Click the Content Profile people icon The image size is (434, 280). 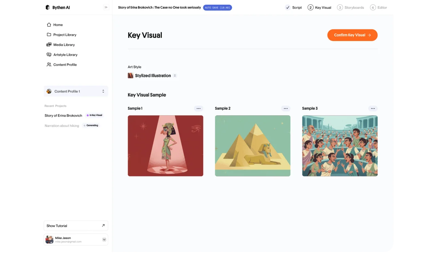point(49,64)
